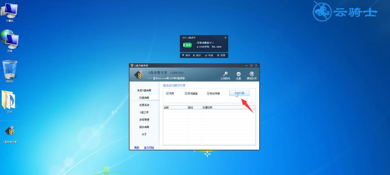Screen dimensions: 390x175
Task: Close the U盘杀毒专家 window
Action: tap(256, 66)
